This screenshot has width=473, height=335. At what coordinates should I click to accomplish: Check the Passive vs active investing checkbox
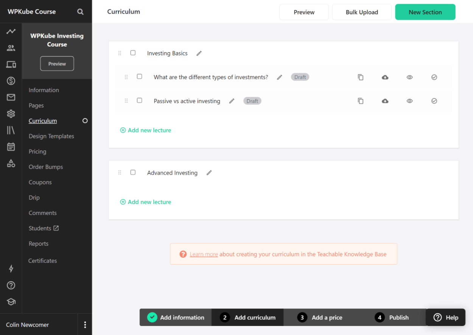139,100
